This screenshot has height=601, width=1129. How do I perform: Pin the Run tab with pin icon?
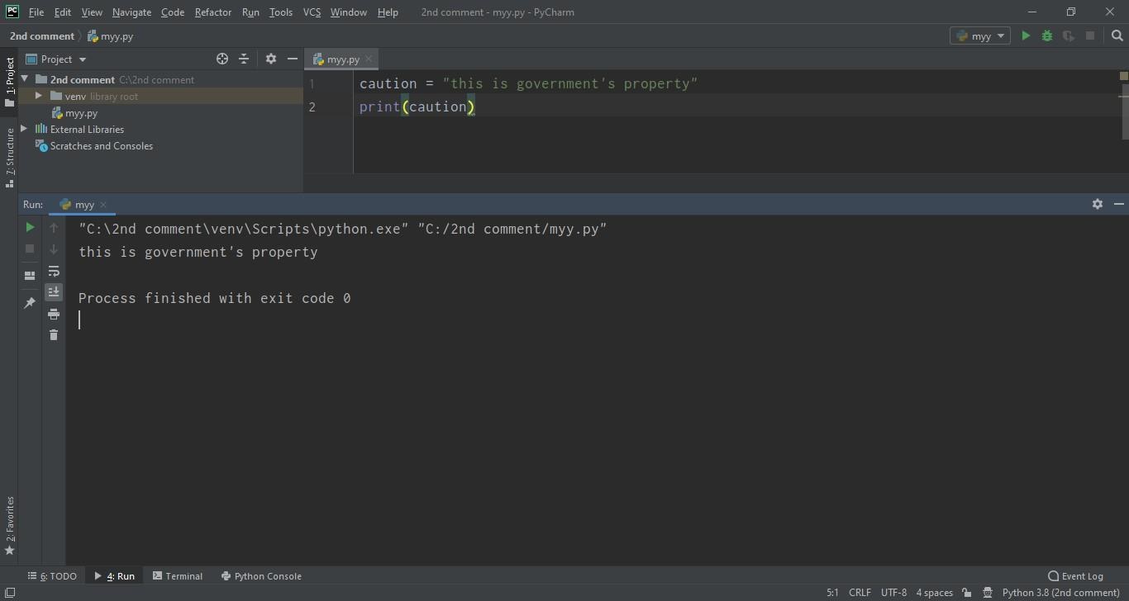pos(30,303)
